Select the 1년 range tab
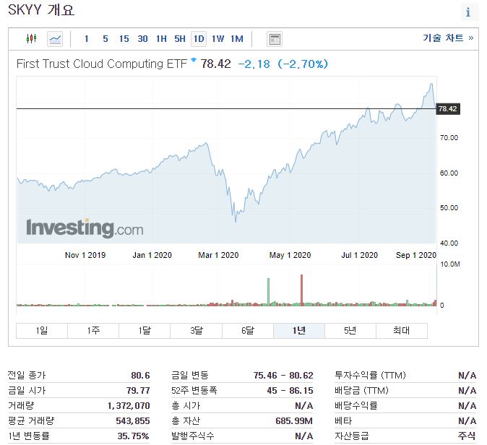The height and width of the screenshot is (445, 487). click(299, 330)
